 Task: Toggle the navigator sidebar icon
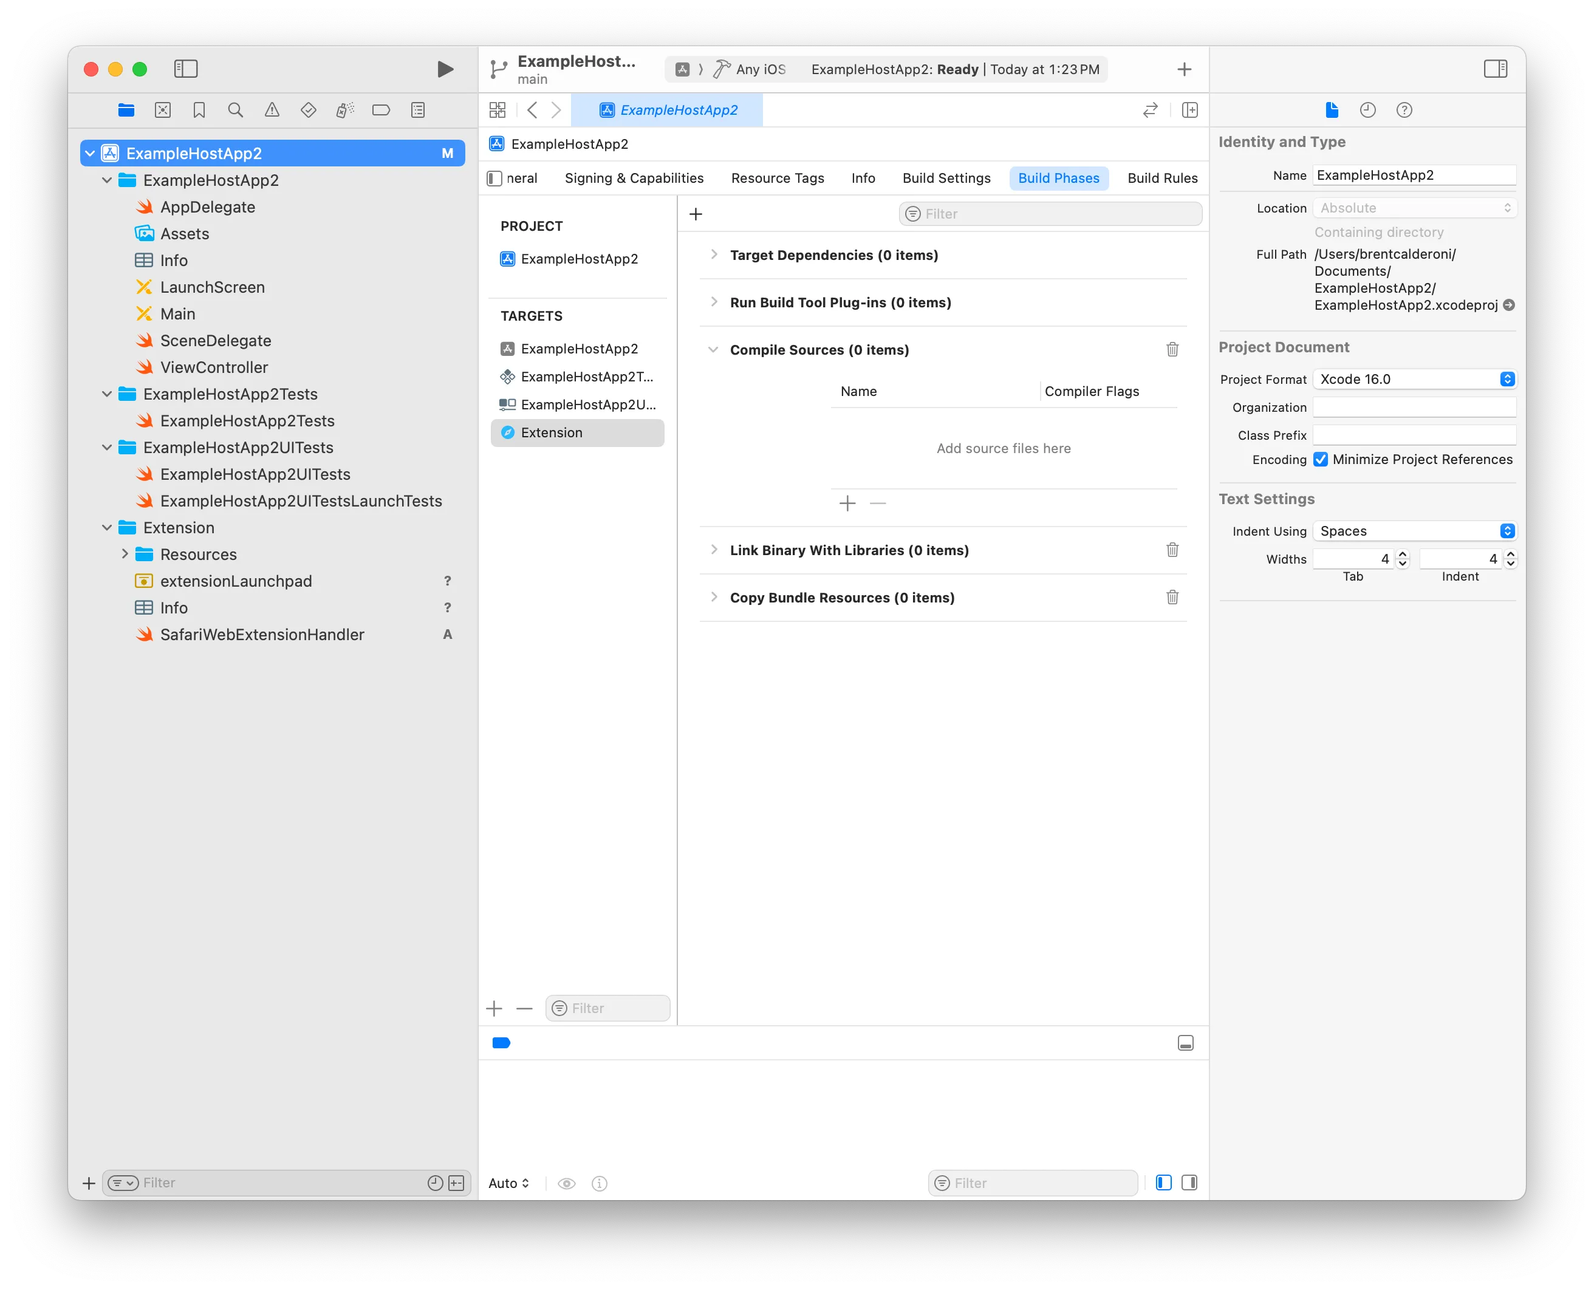(185, 69)
